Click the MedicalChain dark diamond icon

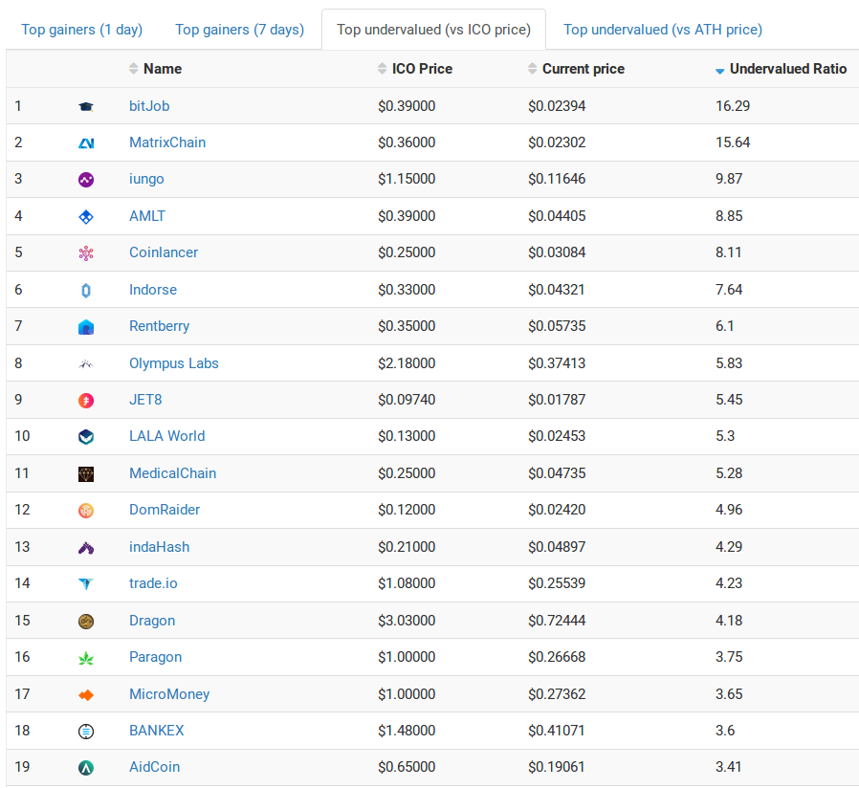pos(86,473)
